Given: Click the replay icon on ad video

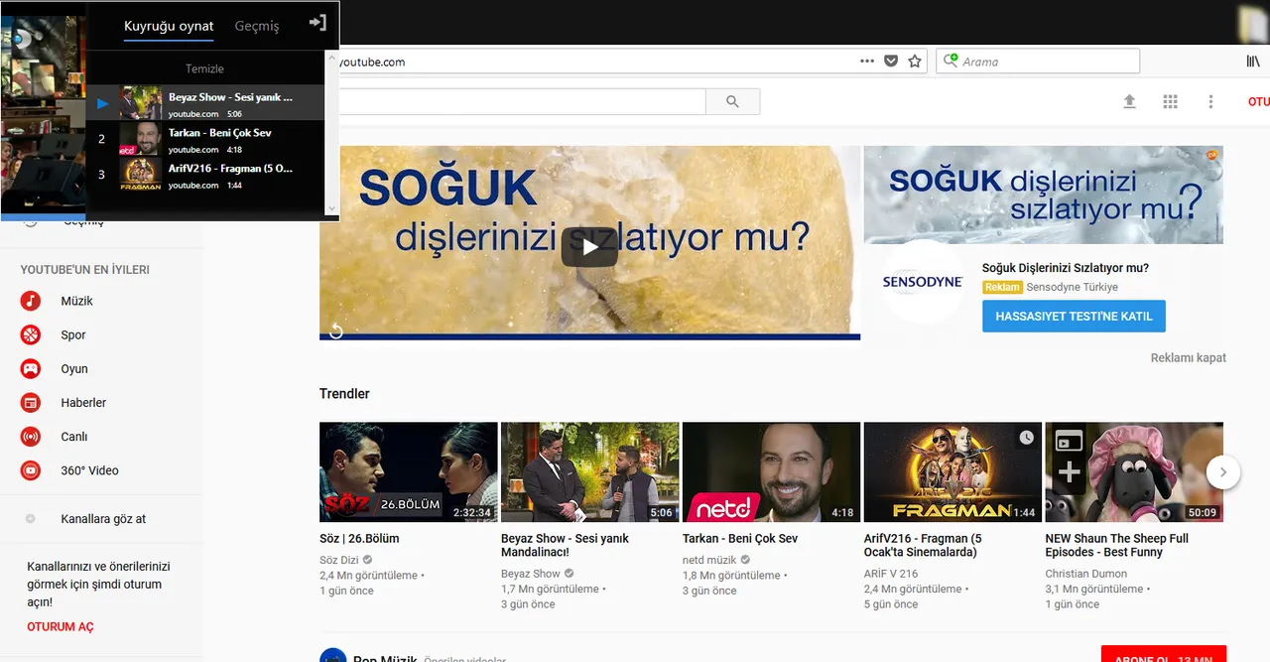Looking at the screenshot, I should pyautogui.click(x=336, y=331).
